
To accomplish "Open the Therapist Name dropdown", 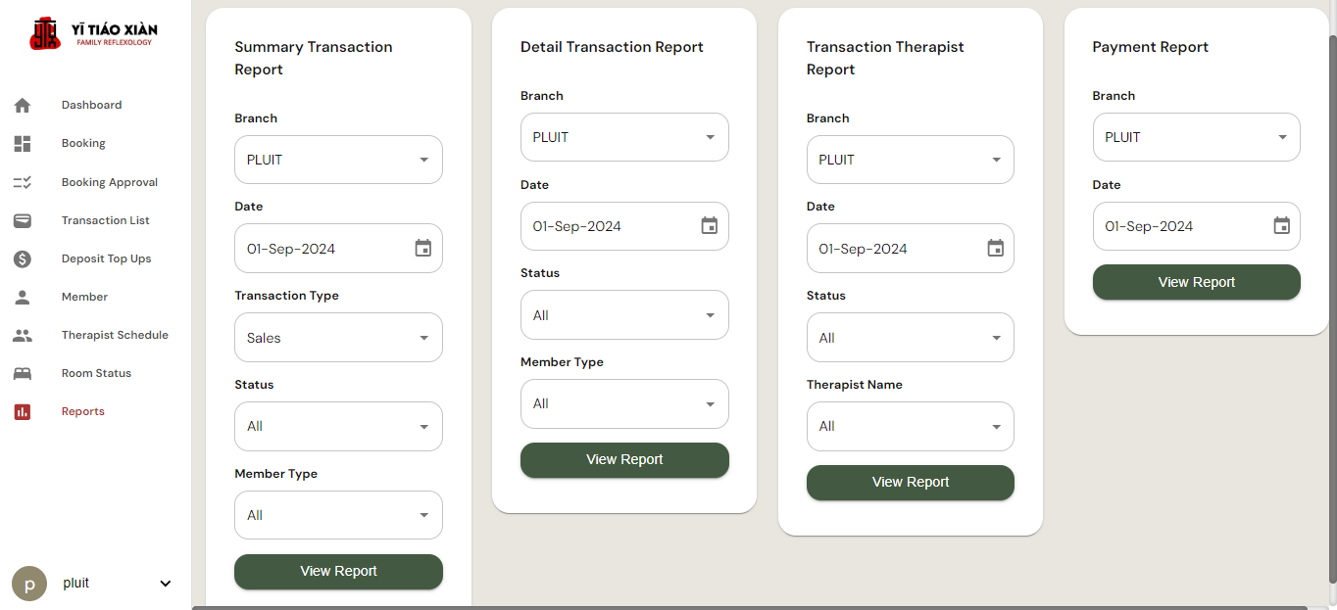I will click(x=910, y=427).
